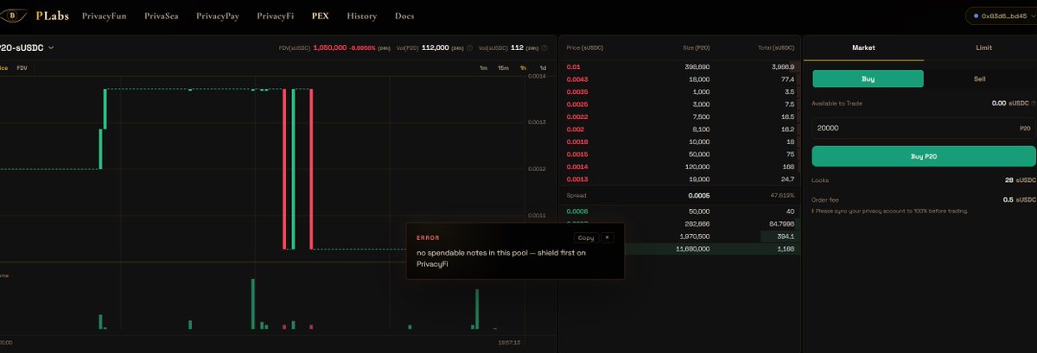The width and height of the screenshot is (1037, 353).
Task: Click the Size (P20) column header
Action: coord(696,48)
